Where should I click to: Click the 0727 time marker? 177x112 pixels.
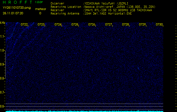tap(109, 25)
